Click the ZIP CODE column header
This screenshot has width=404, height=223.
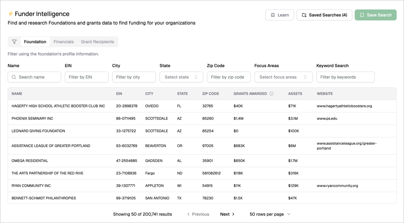(211, 94)
